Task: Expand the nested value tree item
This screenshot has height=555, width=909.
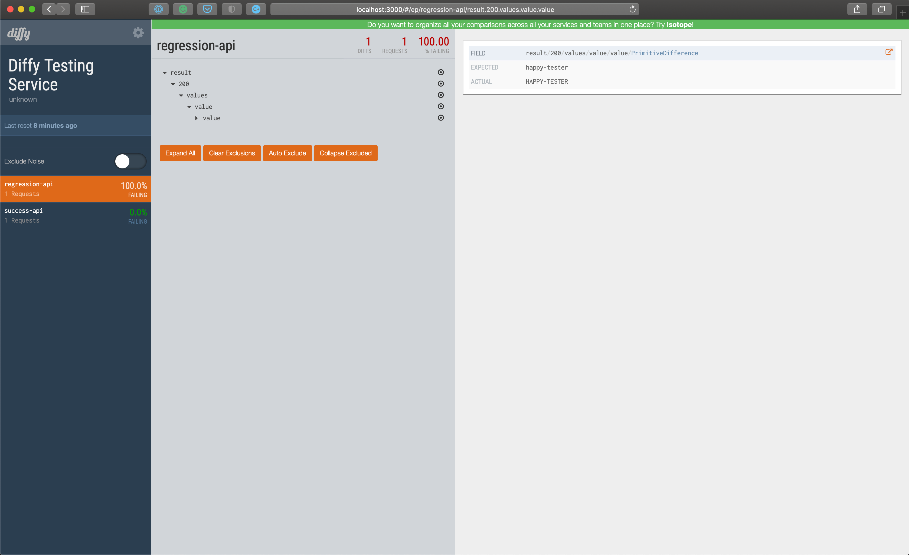Action: [197, 117]
